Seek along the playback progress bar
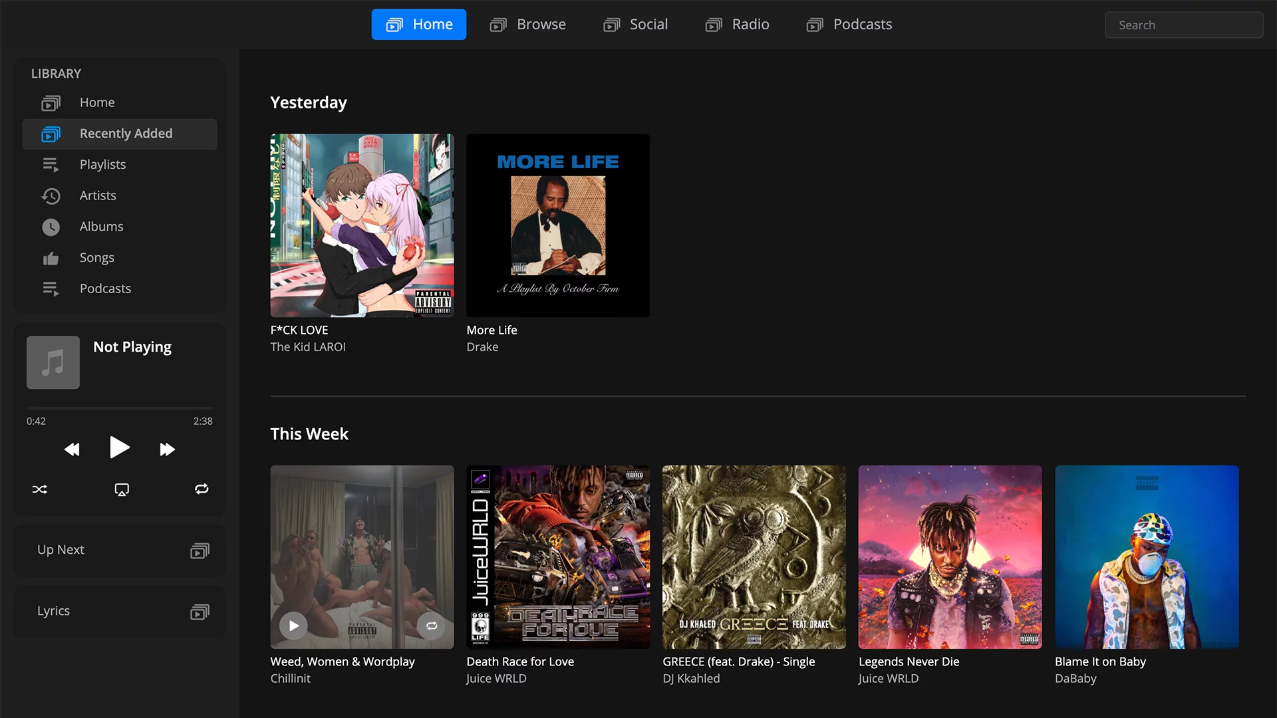Viewport: 1277px width, 718px height. [x=120, y=408]
